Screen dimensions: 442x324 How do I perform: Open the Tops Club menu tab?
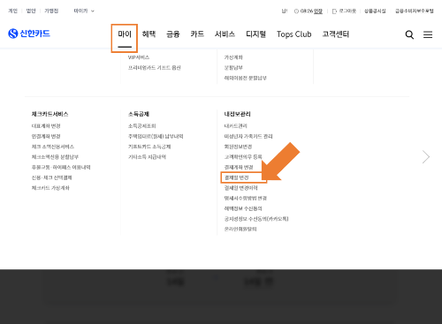(294, 34)
